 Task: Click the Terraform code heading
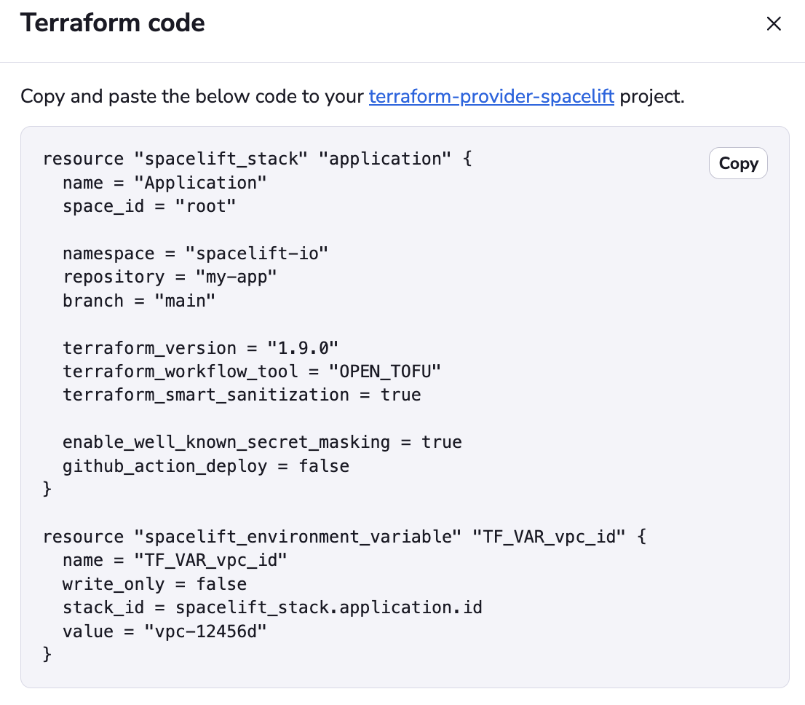tap(112, 23)
